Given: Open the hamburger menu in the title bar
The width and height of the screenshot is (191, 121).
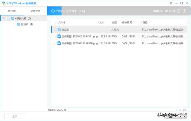Looking at the screenshot, I should click(x=171, y=3).
